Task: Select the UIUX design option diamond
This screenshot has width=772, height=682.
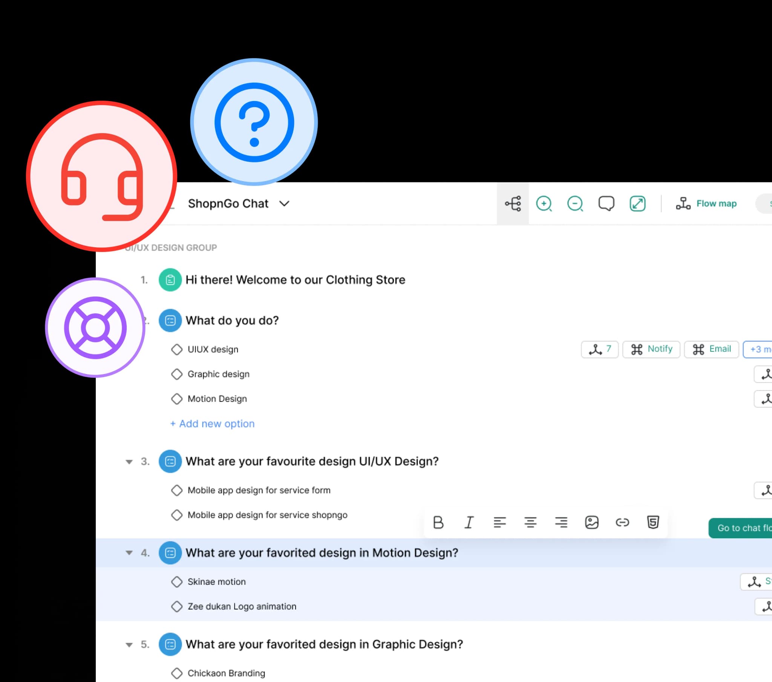Action: tap(177, 349)
